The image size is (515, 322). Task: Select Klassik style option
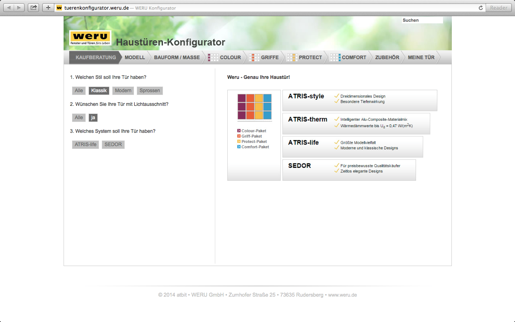tap(99, 91)
